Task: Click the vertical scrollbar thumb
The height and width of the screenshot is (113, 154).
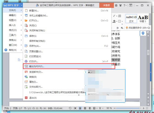Action: coord(148,53)
